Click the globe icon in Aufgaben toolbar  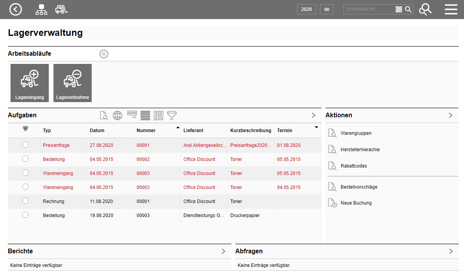click(117, 115)
